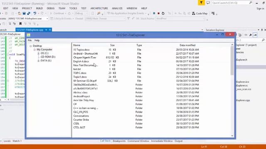The image size is (266, 149).
Task: Expand the OS (C:) drive node
Action: point(39,53)
